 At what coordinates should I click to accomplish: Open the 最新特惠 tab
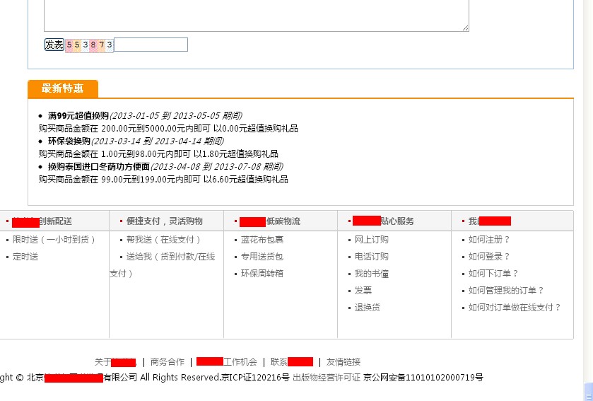coord(63,88)
